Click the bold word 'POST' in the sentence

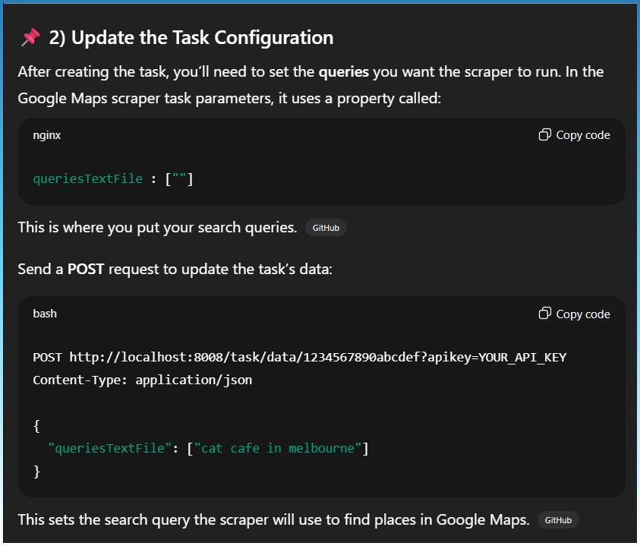[x=86, y=269]
